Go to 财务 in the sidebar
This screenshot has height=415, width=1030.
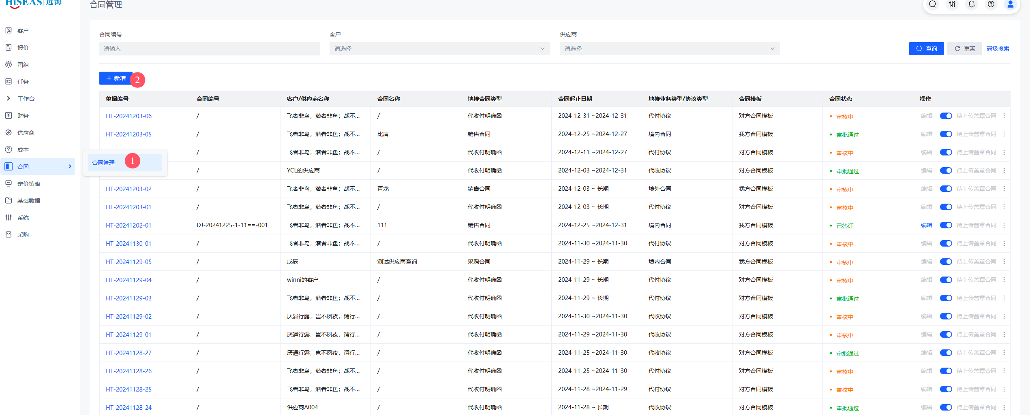pos(23,116)
